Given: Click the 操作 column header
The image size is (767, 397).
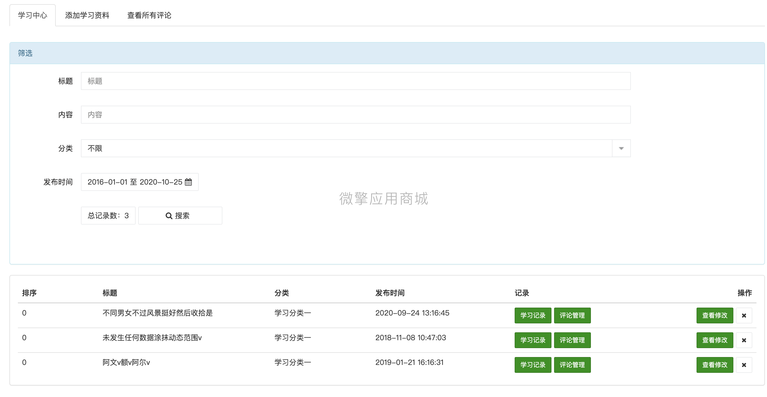Looking at the screenshot, I should (745, 293).
